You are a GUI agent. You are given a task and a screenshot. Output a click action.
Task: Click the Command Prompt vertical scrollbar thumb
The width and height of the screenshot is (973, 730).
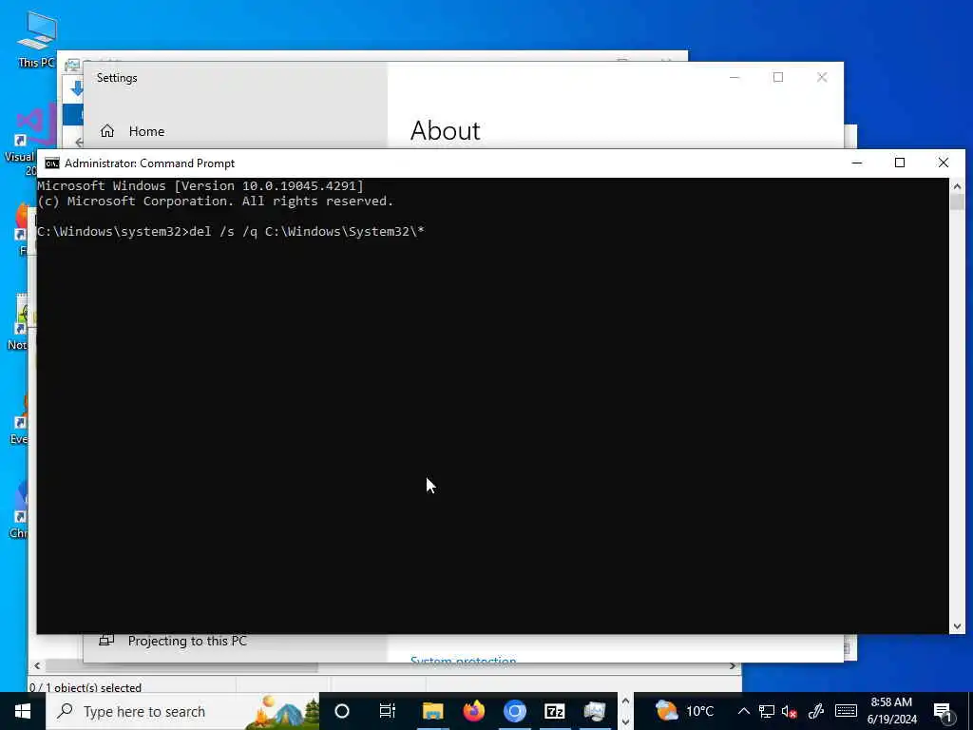click(x=957, y=202)
